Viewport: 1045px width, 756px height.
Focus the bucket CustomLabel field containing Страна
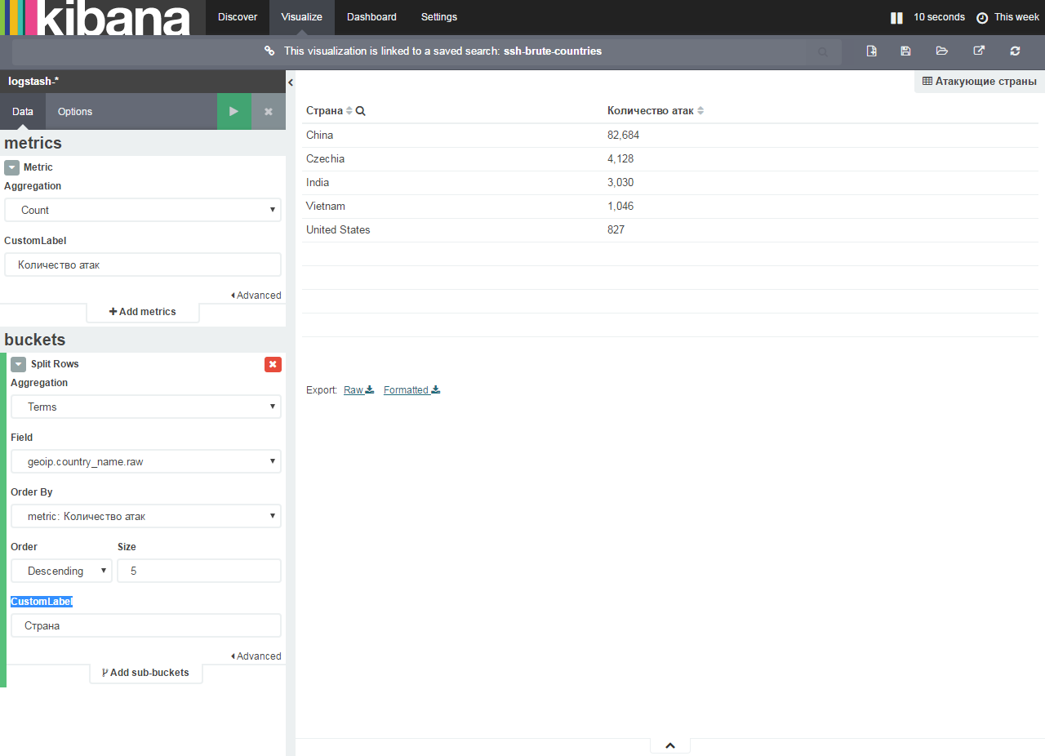pos(146,625)
